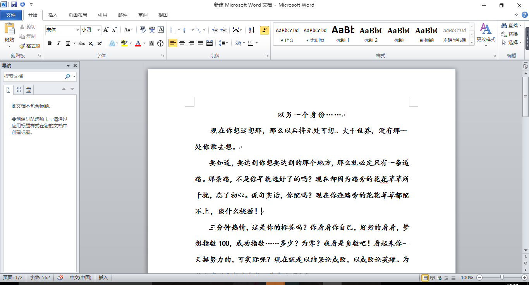Switch to Draft view icon
This screenshot has width=529, height=285.
pyautogui.click(x=453, y=278)
